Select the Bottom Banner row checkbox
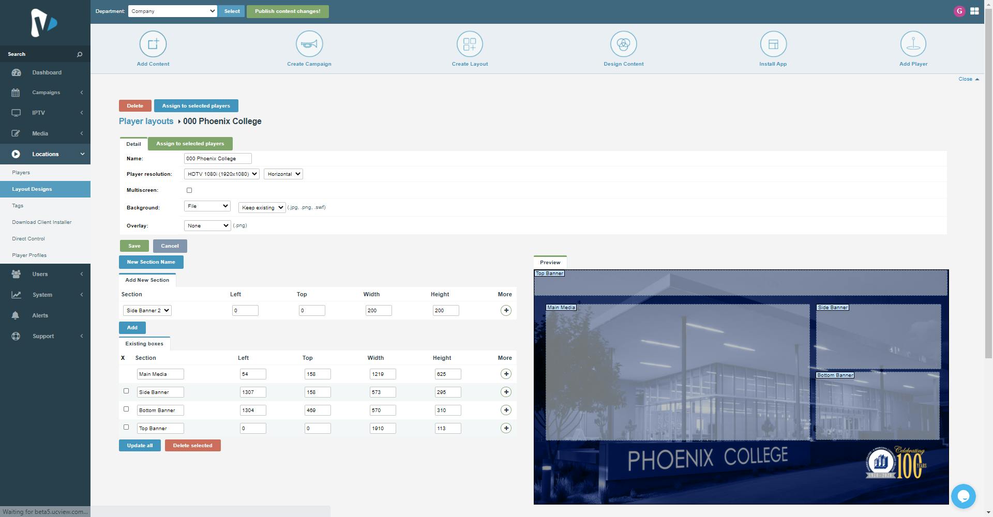The height and width of the screenshot is (517, 993). coord(126,409)
